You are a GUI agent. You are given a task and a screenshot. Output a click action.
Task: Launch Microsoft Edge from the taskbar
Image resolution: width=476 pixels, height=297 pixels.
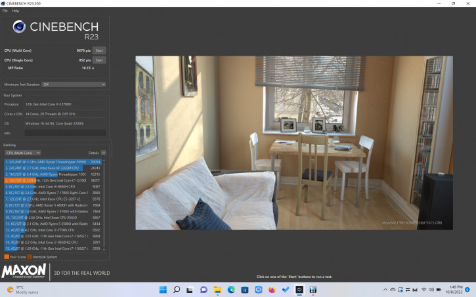[x=231, y=290]
